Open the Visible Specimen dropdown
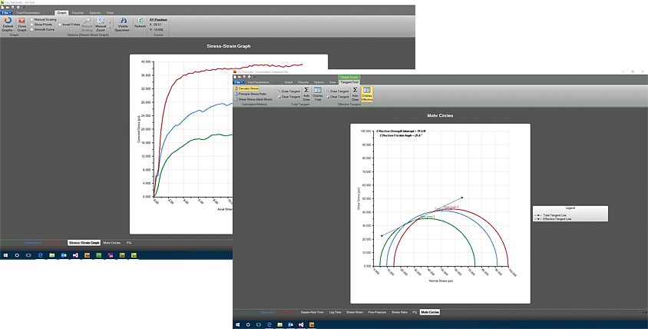The width and height of the screenshot is (648, 329). pos(123,25)
